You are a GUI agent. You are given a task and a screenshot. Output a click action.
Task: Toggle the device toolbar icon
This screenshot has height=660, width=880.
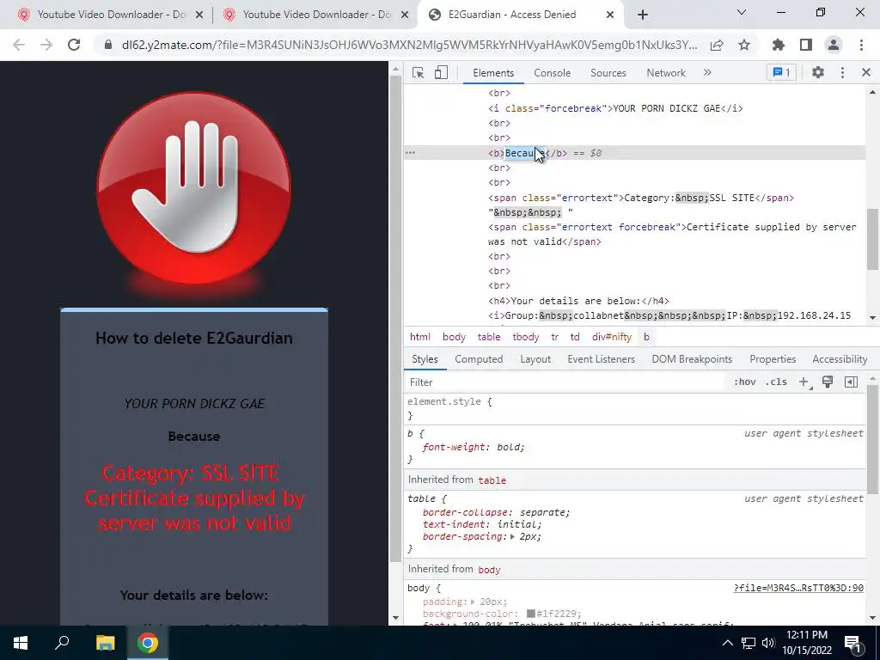click(x=441, y=72)
